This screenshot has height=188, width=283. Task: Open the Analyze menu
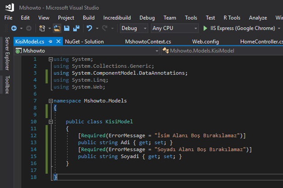pyautogui.click(x=258, y=18)
